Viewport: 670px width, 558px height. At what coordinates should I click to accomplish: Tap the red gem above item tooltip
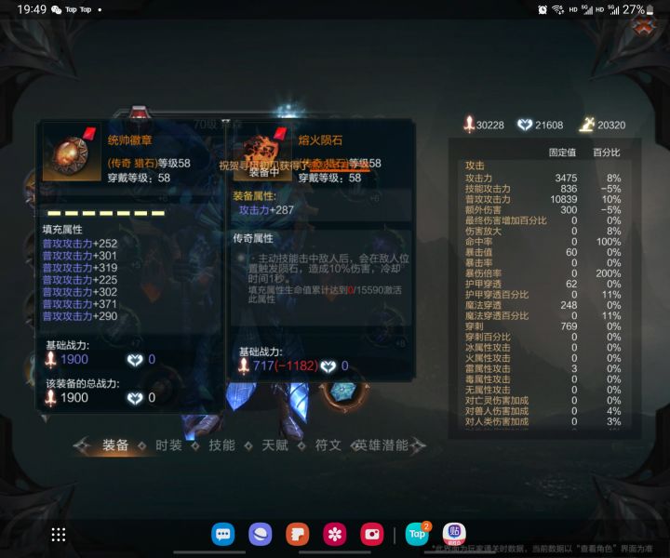click(x=139, y=113)
